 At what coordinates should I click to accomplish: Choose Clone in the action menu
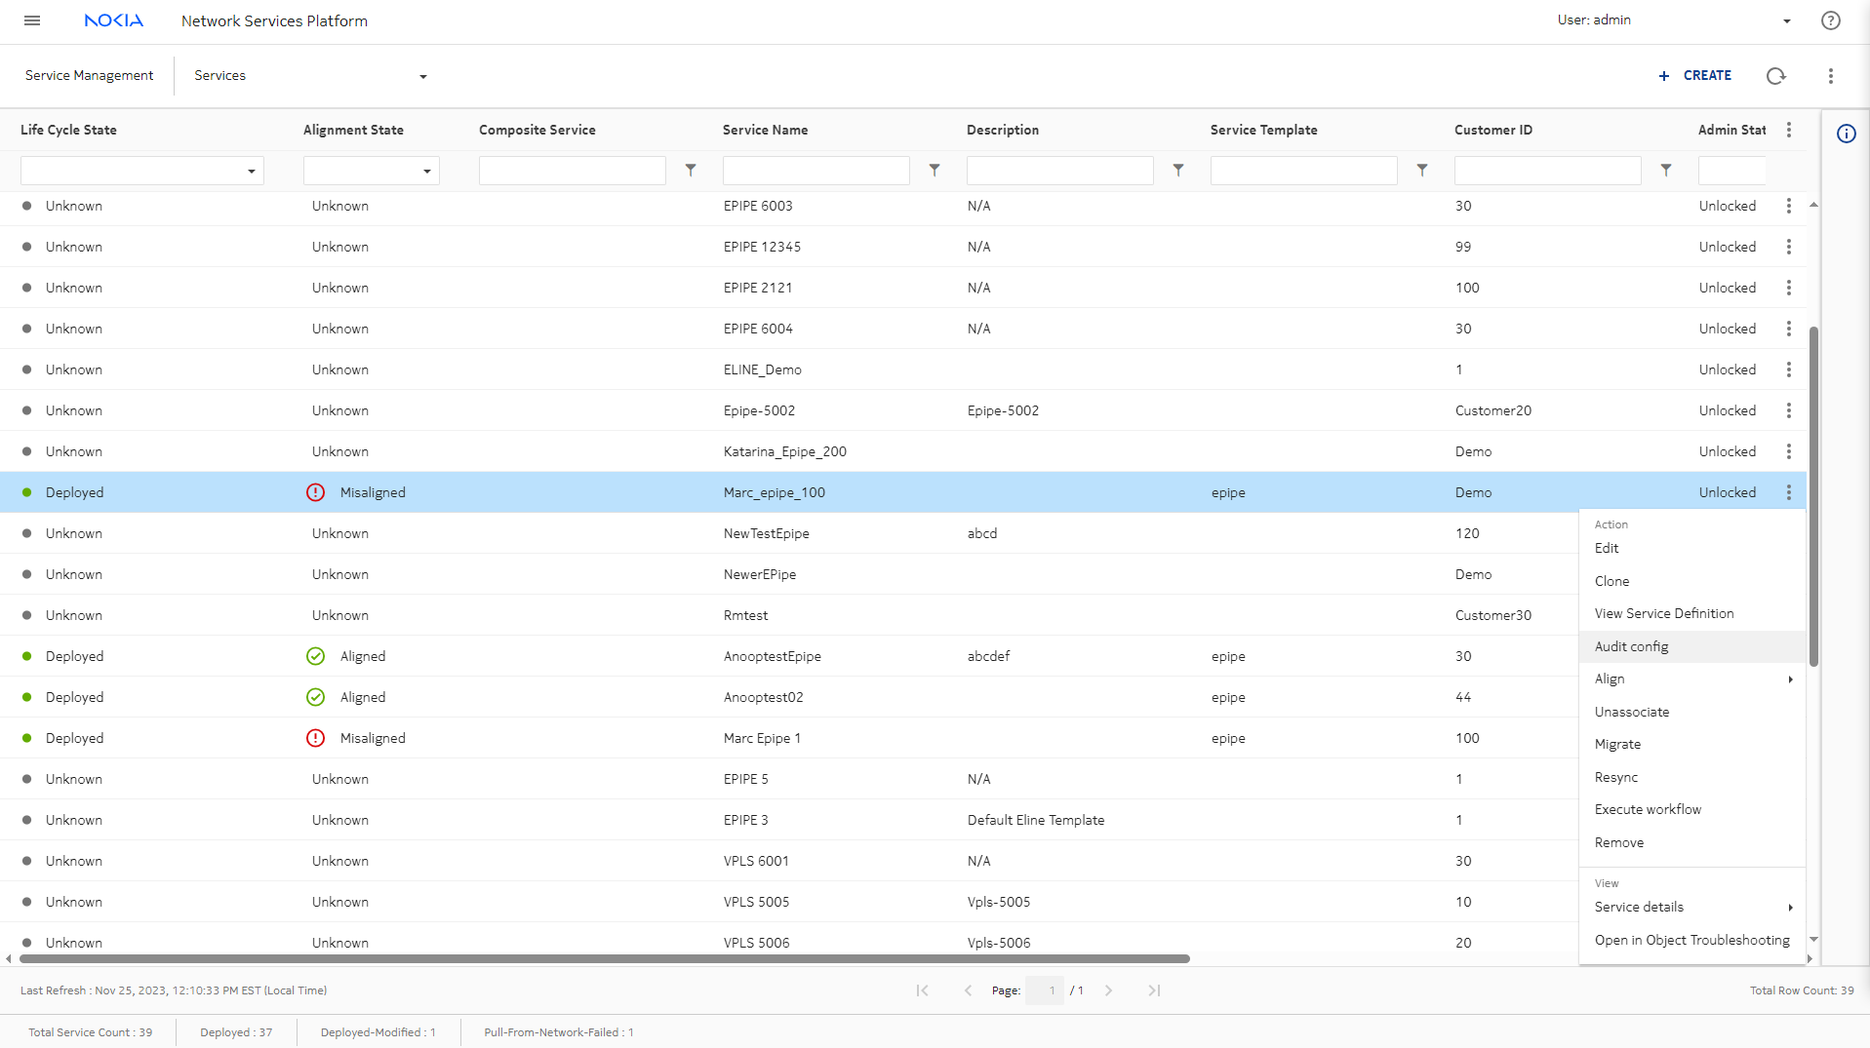pos(1611,581)
